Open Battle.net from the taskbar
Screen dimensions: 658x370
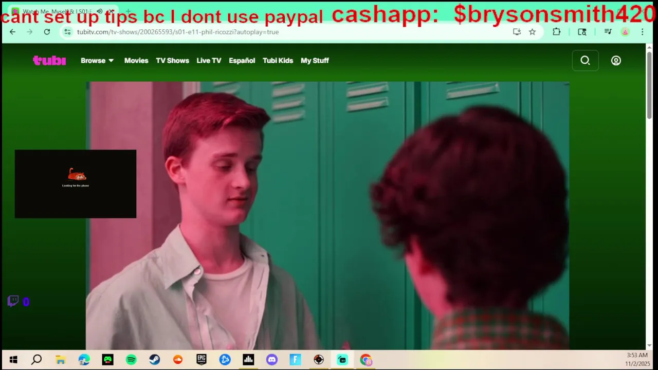pyautogui.click(x=225, y=360)
